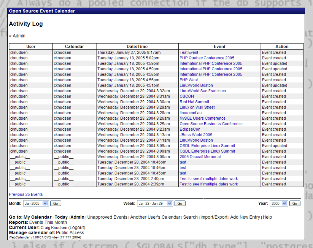The height and width of the screenshot is (248, 313).
Task: Open Linux on Wall Street event
Action: [197, 107]
